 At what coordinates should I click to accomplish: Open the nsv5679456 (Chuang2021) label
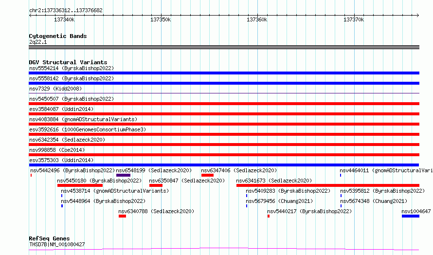(279, 201)
